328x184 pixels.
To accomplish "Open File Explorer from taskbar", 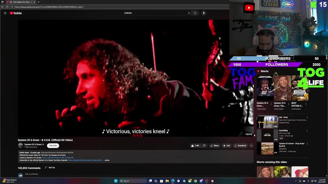I will 167,181.
